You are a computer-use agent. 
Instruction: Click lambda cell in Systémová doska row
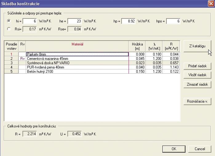[x=154, y=63]
